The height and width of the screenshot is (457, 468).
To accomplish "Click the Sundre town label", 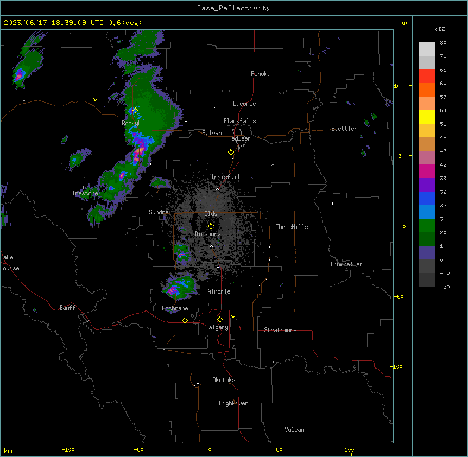I will pos(159,212).
